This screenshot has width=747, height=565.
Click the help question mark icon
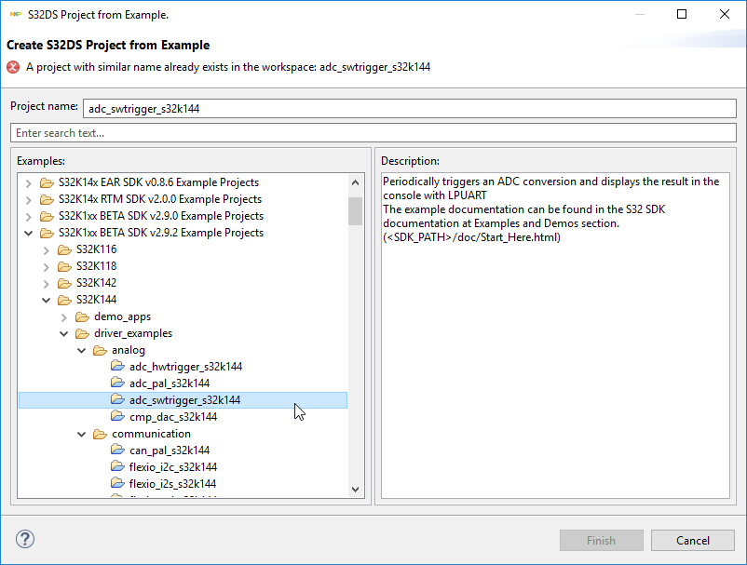(x=25, y=540)
